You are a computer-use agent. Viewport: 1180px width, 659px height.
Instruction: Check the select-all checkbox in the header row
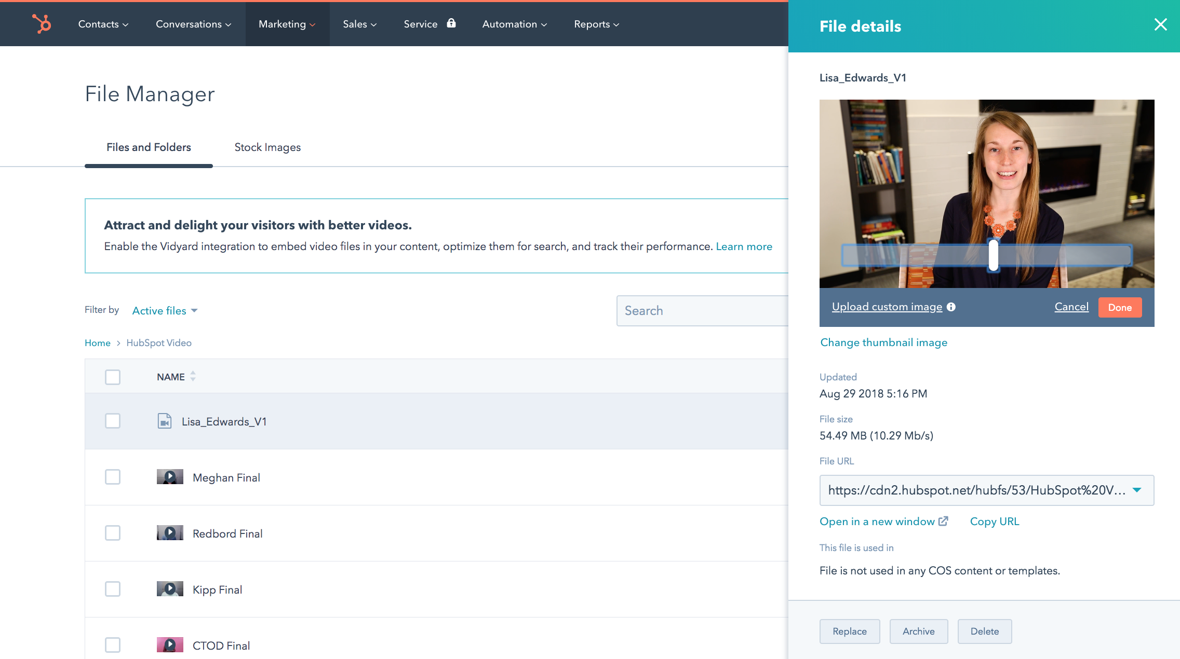pos(113,377)
